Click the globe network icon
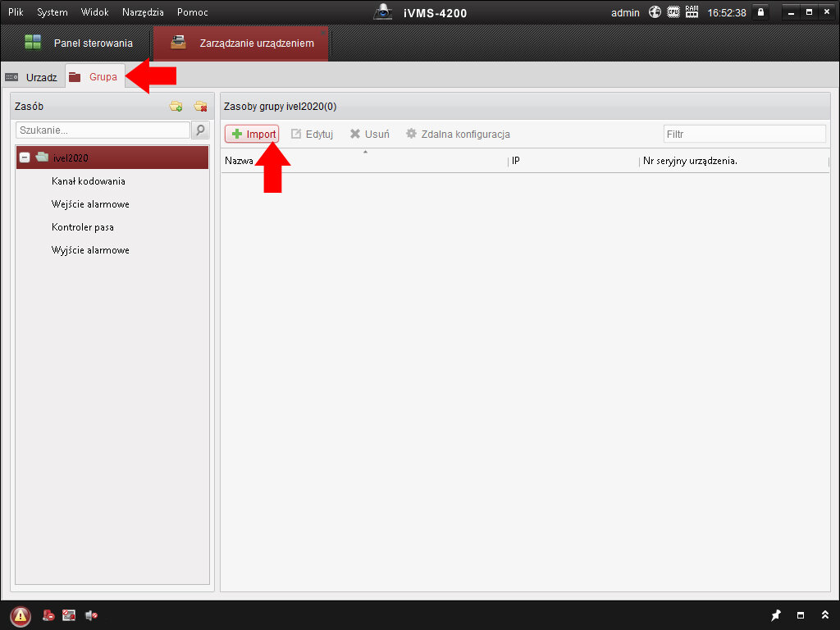This screenshot has width=840, height=630. pos(655,12)
